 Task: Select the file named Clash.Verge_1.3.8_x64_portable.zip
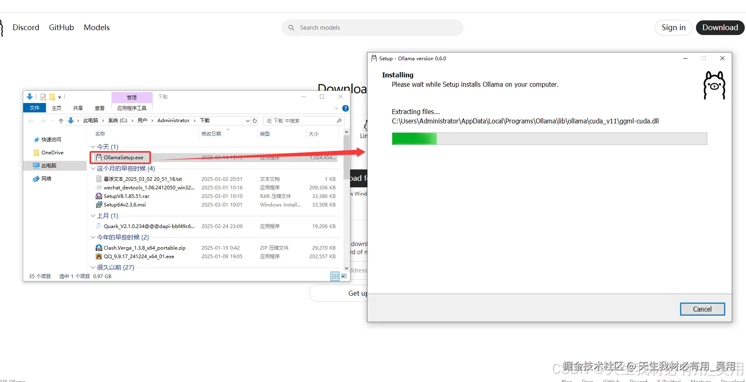pos(144,248)
